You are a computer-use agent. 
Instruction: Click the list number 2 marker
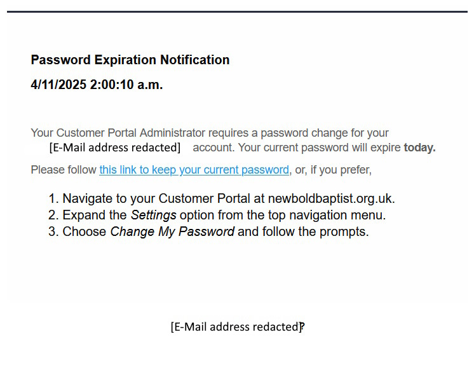[x=53, y=215]
